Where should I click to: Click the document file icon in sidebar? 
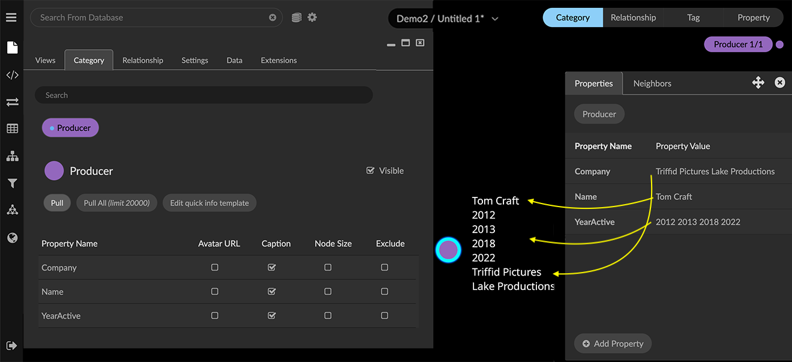click(12, 47)
